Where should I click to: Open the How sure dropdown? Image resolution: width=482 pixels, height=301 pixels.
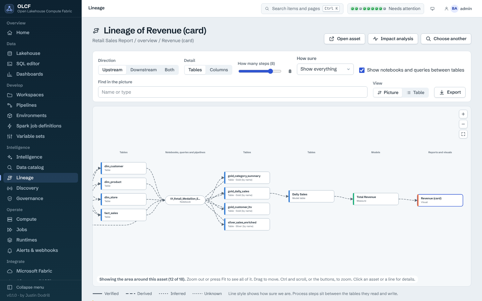pyautogui.click(x=325, y=69)
